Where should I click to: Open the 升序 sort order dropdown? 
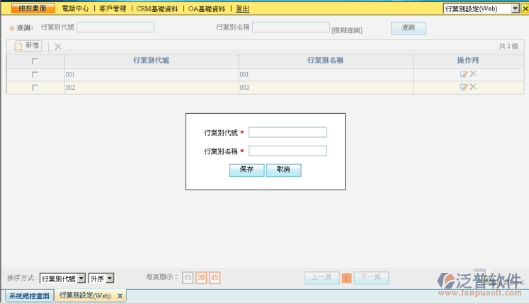tap(109, 279)
